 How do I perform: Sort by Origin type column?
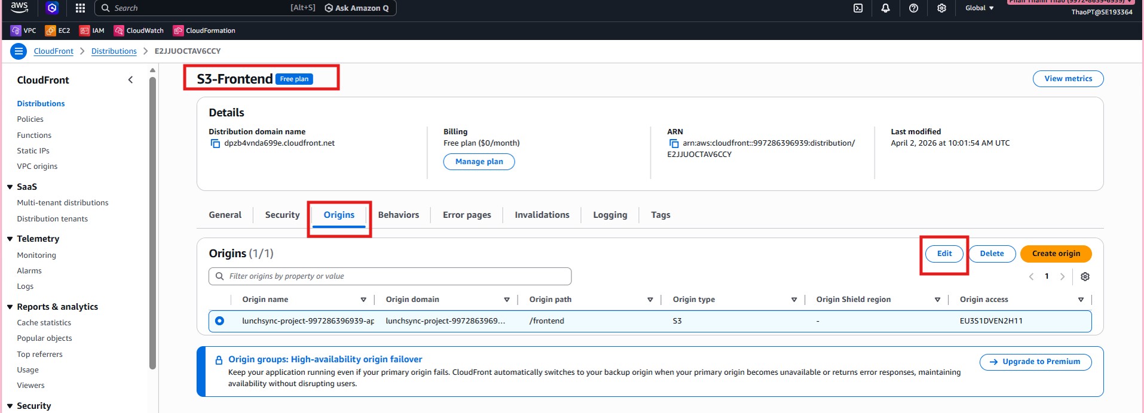[x=794, y=300]
